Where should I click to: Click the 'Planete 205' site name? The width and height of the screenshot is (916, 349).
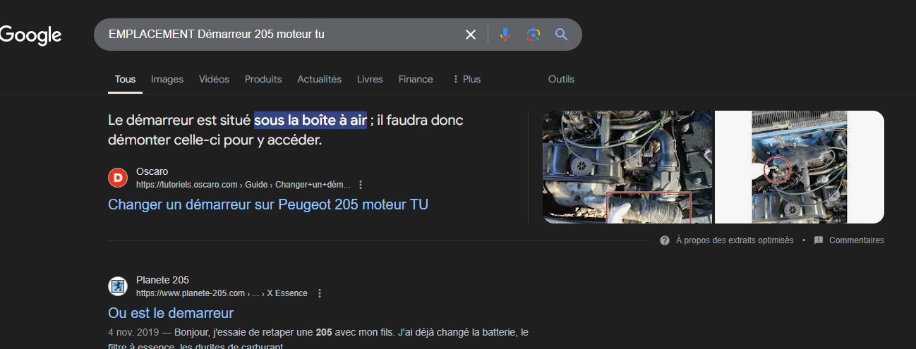click(x=162, y=280)
